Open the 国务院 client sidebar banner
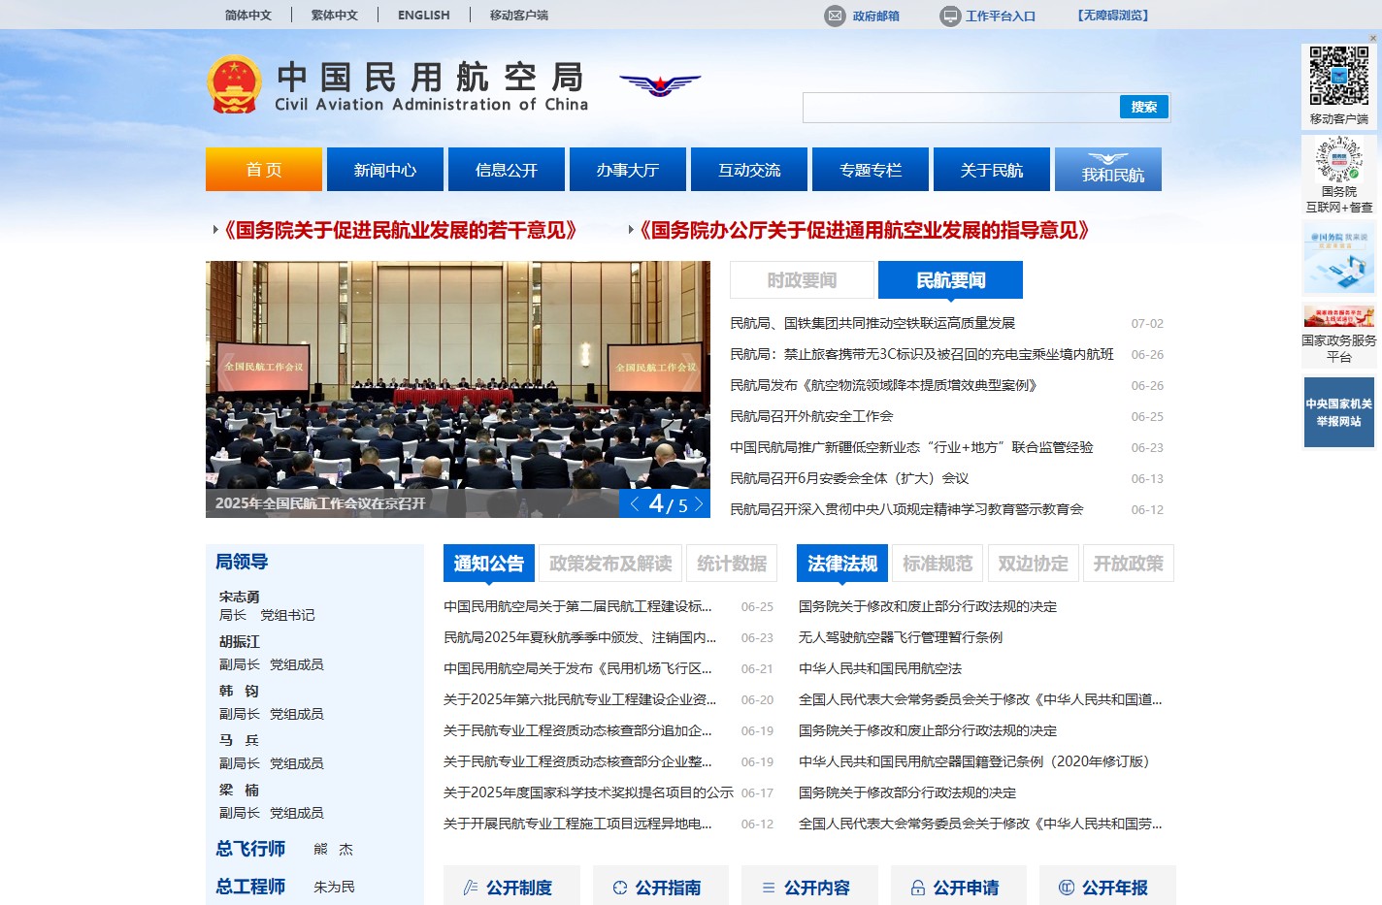 (1339, 258)
